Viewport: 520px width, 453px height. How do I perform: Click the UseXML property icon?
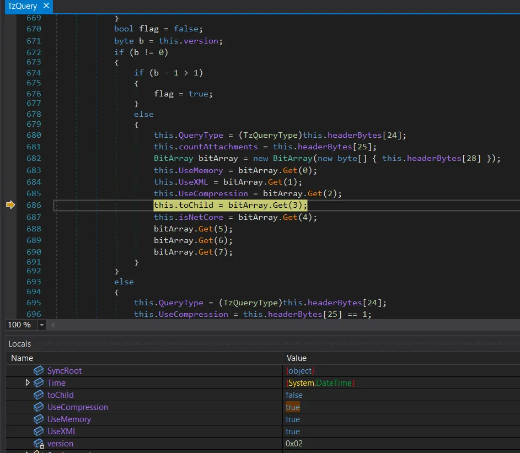tap(39, 432)
